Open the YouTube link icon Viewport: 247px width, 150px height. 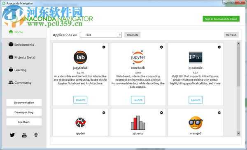(x=24, y=135)
